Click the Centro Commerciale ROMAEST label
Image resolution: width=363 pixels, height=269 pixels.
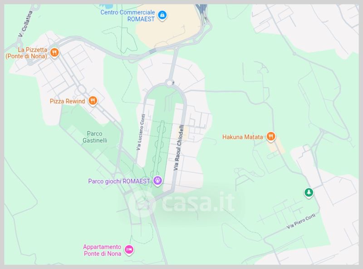128,15
